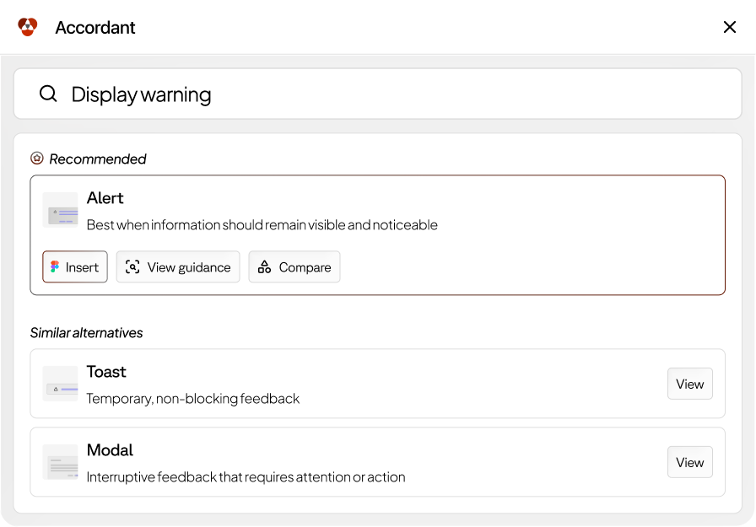756x527 pixels.
Task: Click the Recommended badge icon
Action: [37, 158]
